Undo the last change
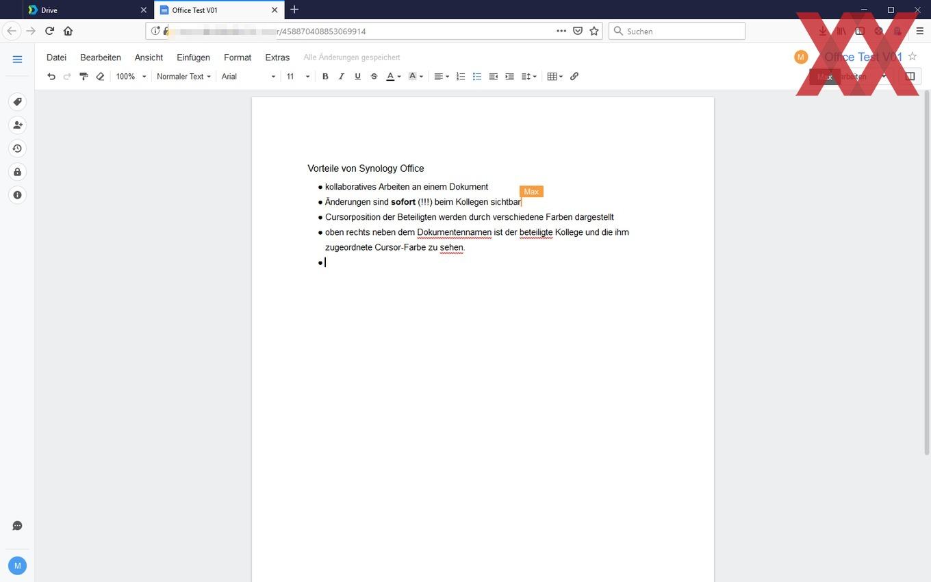 [x=51, y=77]
